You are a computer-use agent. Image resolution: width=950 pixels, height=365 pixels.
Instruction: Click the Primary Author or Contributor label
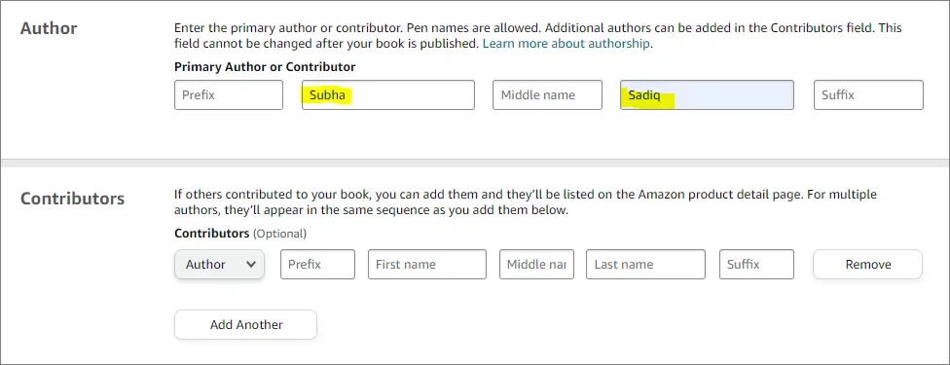click(265, 67)
